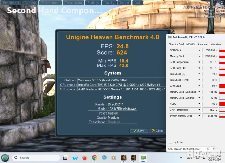Viewport: 225px width, 163px height.
Task: Open the Start menu shell icon
Action: click(x=5, y=158)
